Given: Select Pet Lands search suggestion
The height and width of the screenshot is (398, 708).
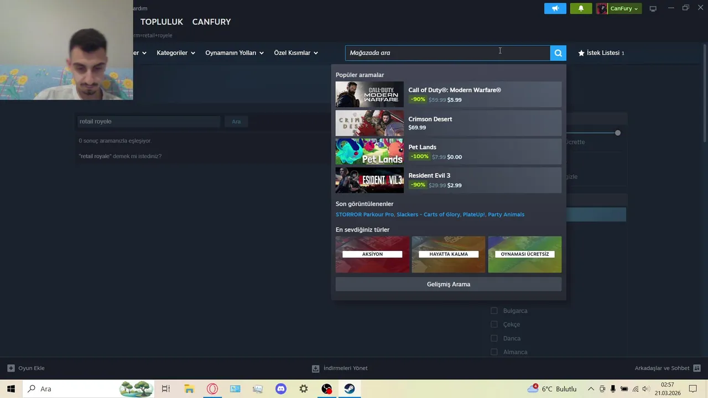Looking at the screenshot, I should (448, 151).
